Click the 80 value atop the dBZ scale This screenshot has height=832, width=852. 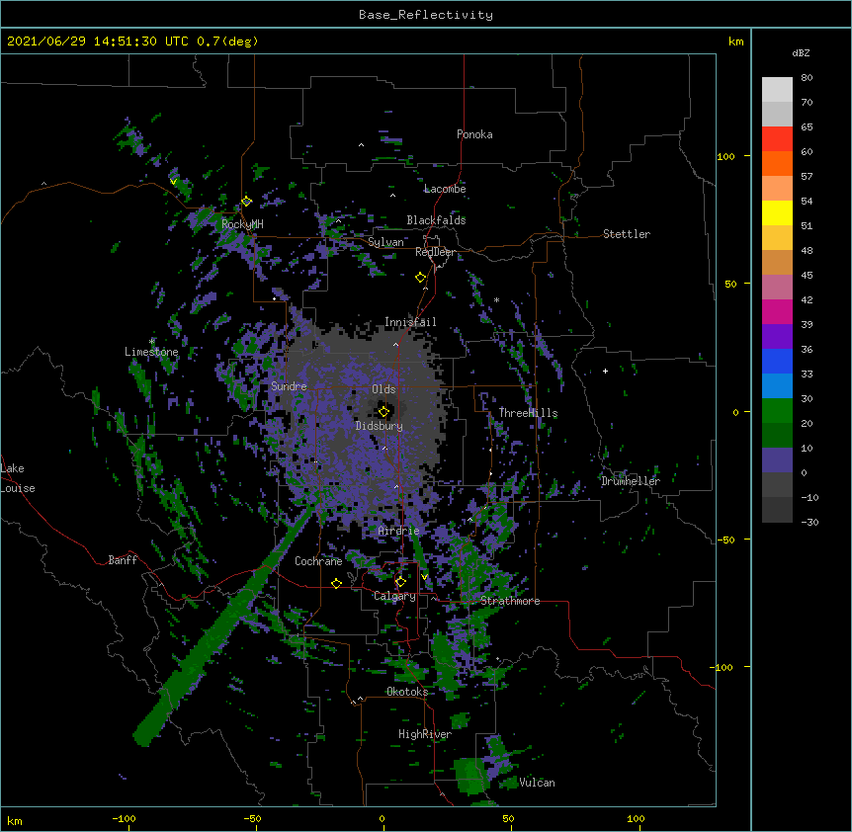point(807,78)
